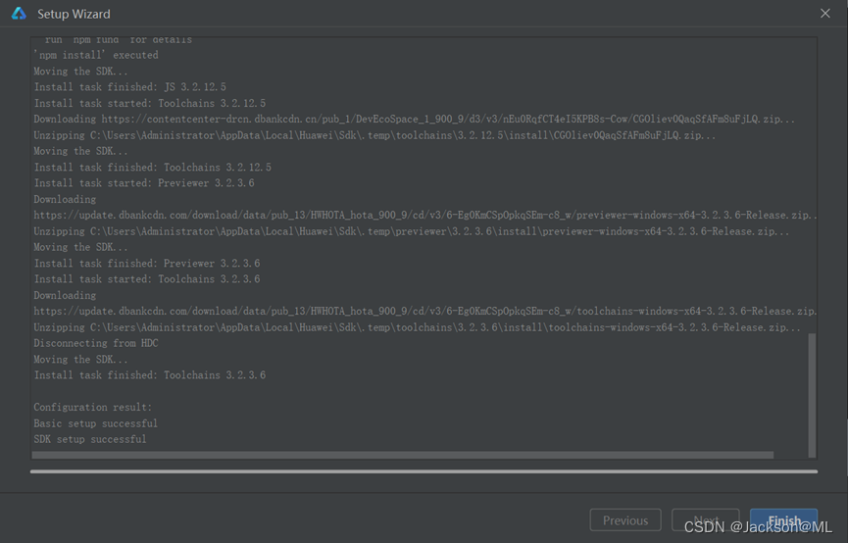The height and width of the screenshot is (543, 848).
Task: Click 'Install task started: Previewer 3.2.3.6' line
Action: [144, 183]
